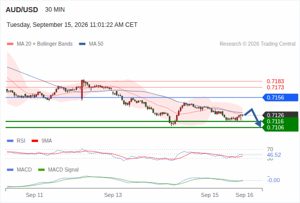Click the MA 50 legend swatch
The width and height of the screenshot is (300, 203).
(x=82, y=44)
